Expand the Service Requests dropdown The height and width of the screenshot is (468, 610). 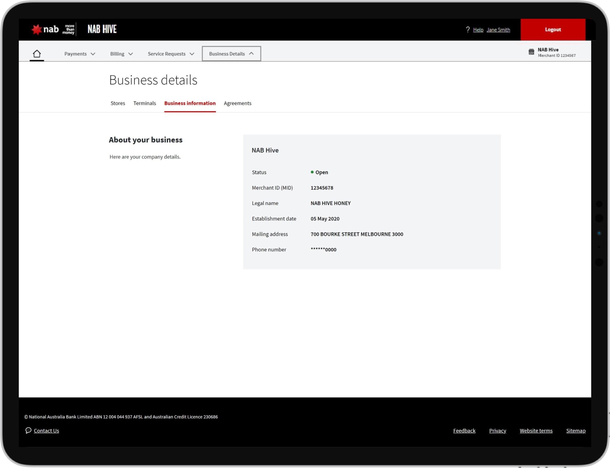click(171, 54)
